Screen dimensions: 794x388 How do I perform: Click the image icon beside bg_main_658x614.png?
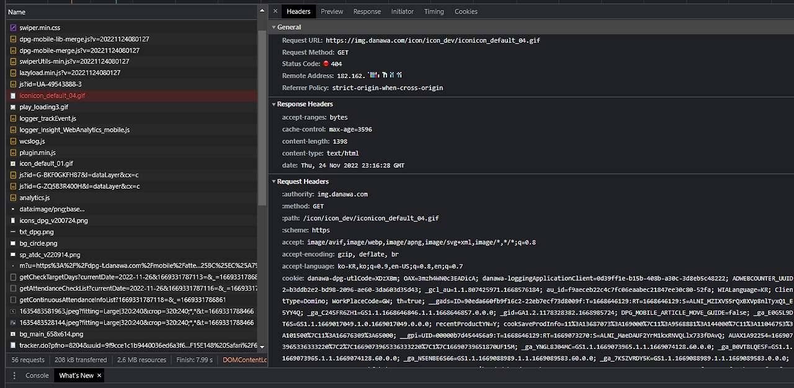pos(13,333)
